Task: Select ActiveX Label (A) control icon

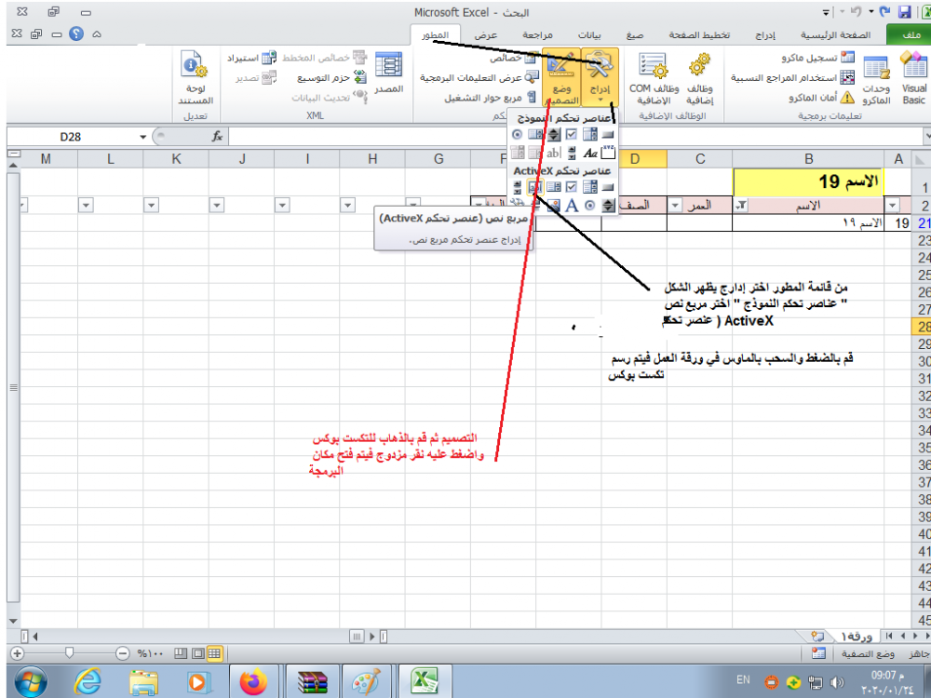Action: pyautogui.click(x=572, y=206)
